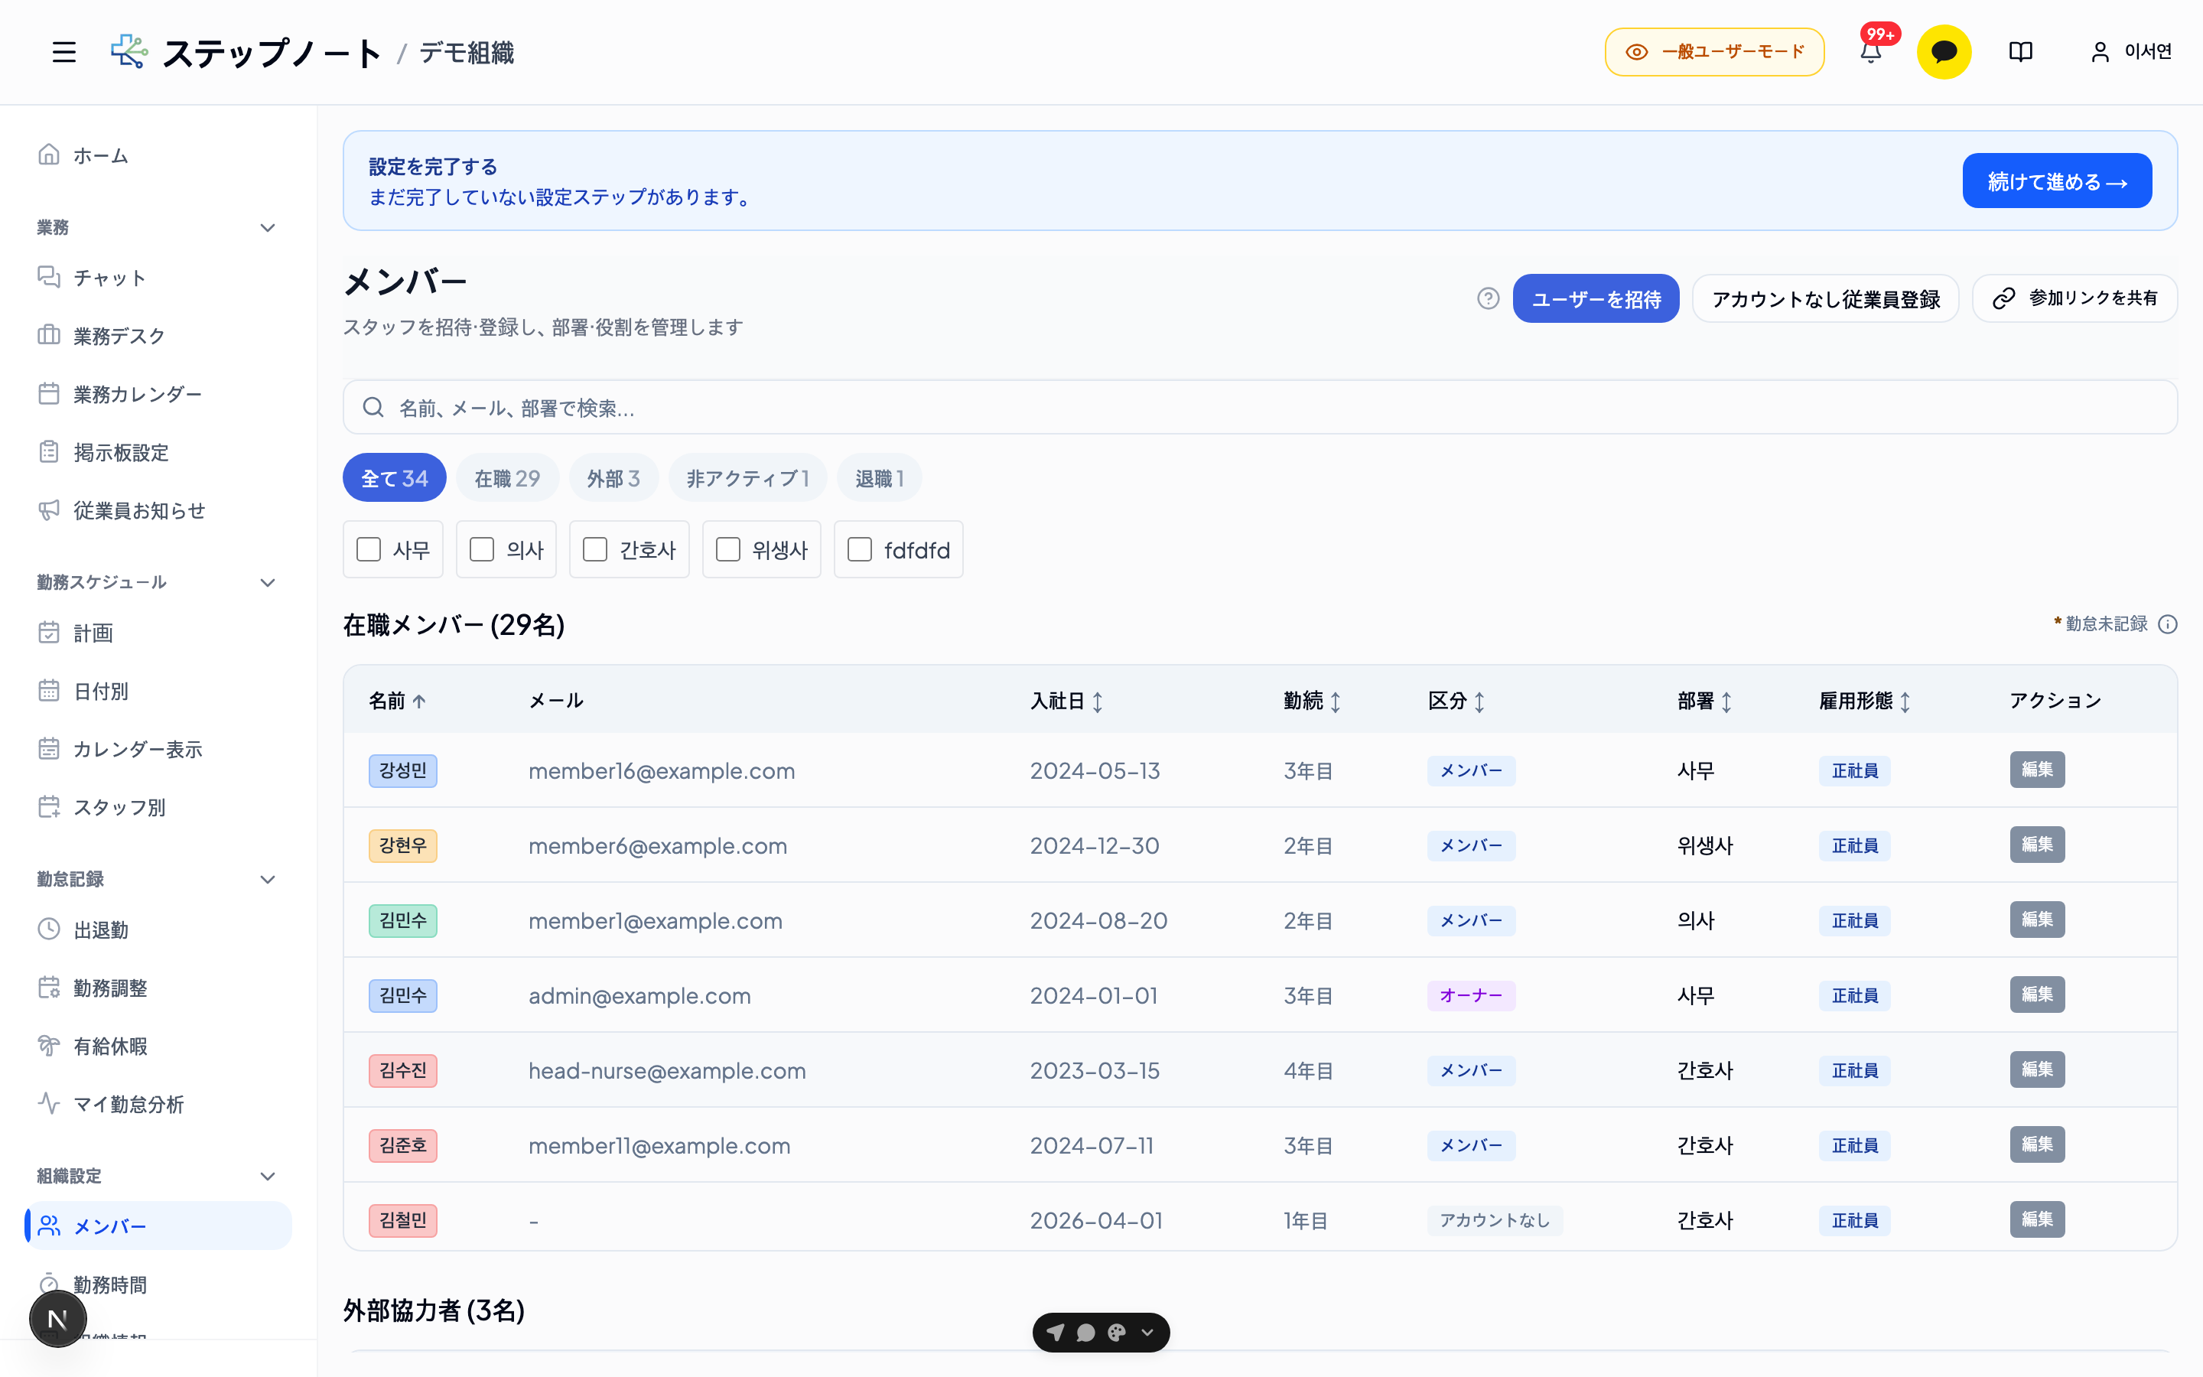
Task: Open the guide book icon
Action: [x=2020, y=52]
